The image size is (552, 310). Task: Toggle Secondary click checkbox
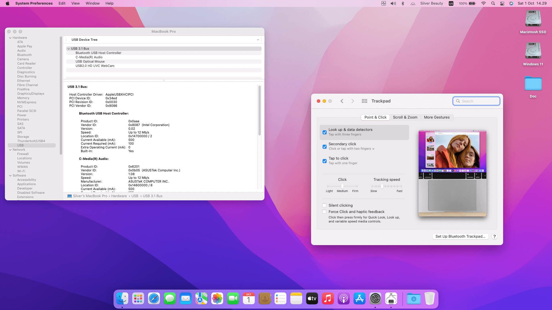[x=325, y=147]
